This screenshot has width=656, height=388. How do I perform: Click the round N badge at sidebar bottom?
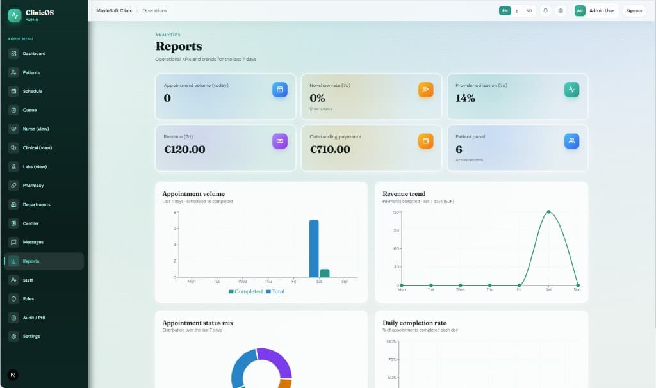[13, 375]
